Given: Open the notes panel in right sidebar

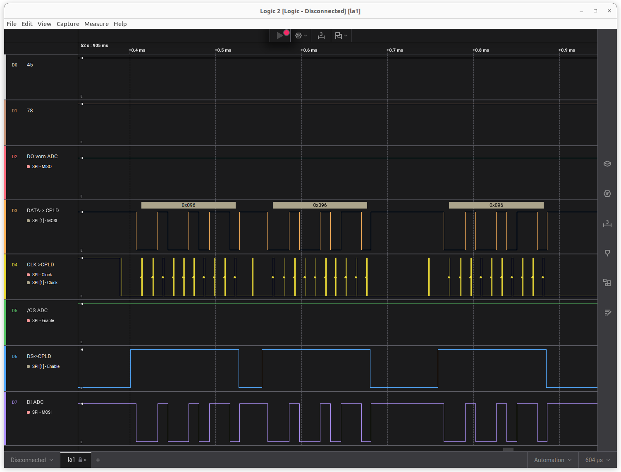Looking at the screenshot, I should pos(607,313).
